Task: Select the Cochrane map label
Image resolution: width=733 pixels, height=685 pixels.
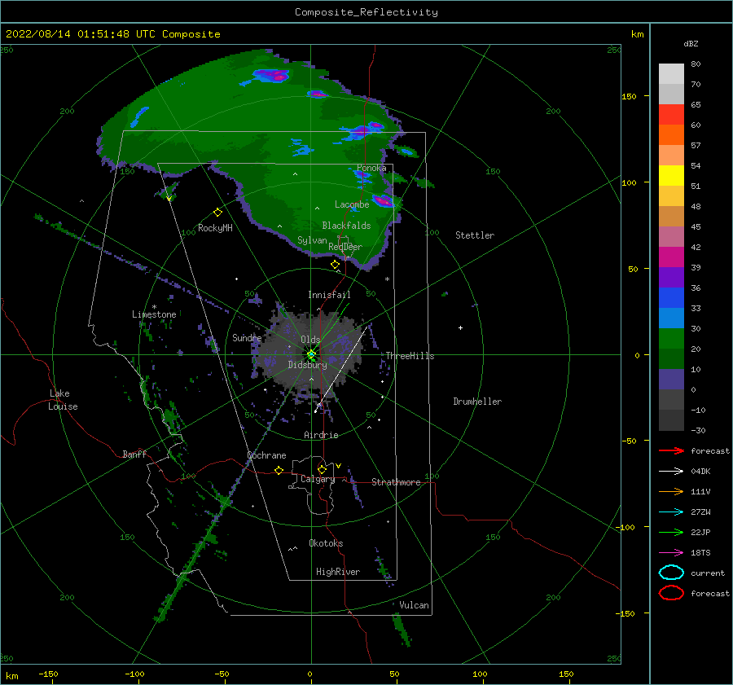Action: tap(266, 455)
